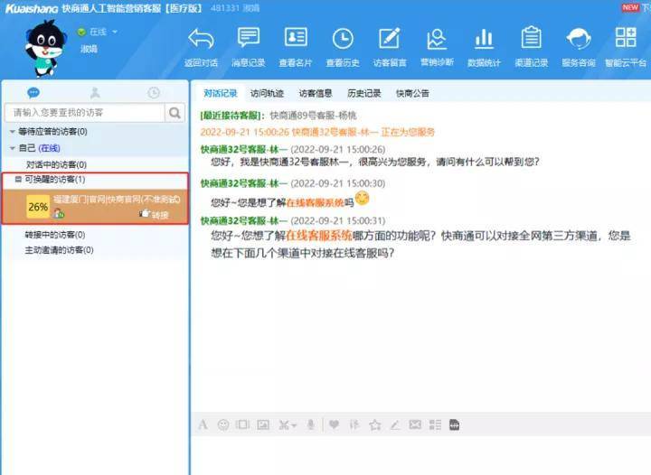Click the orange 正在为您服务 system message line
Screen dimensions: 651x475
317,132
